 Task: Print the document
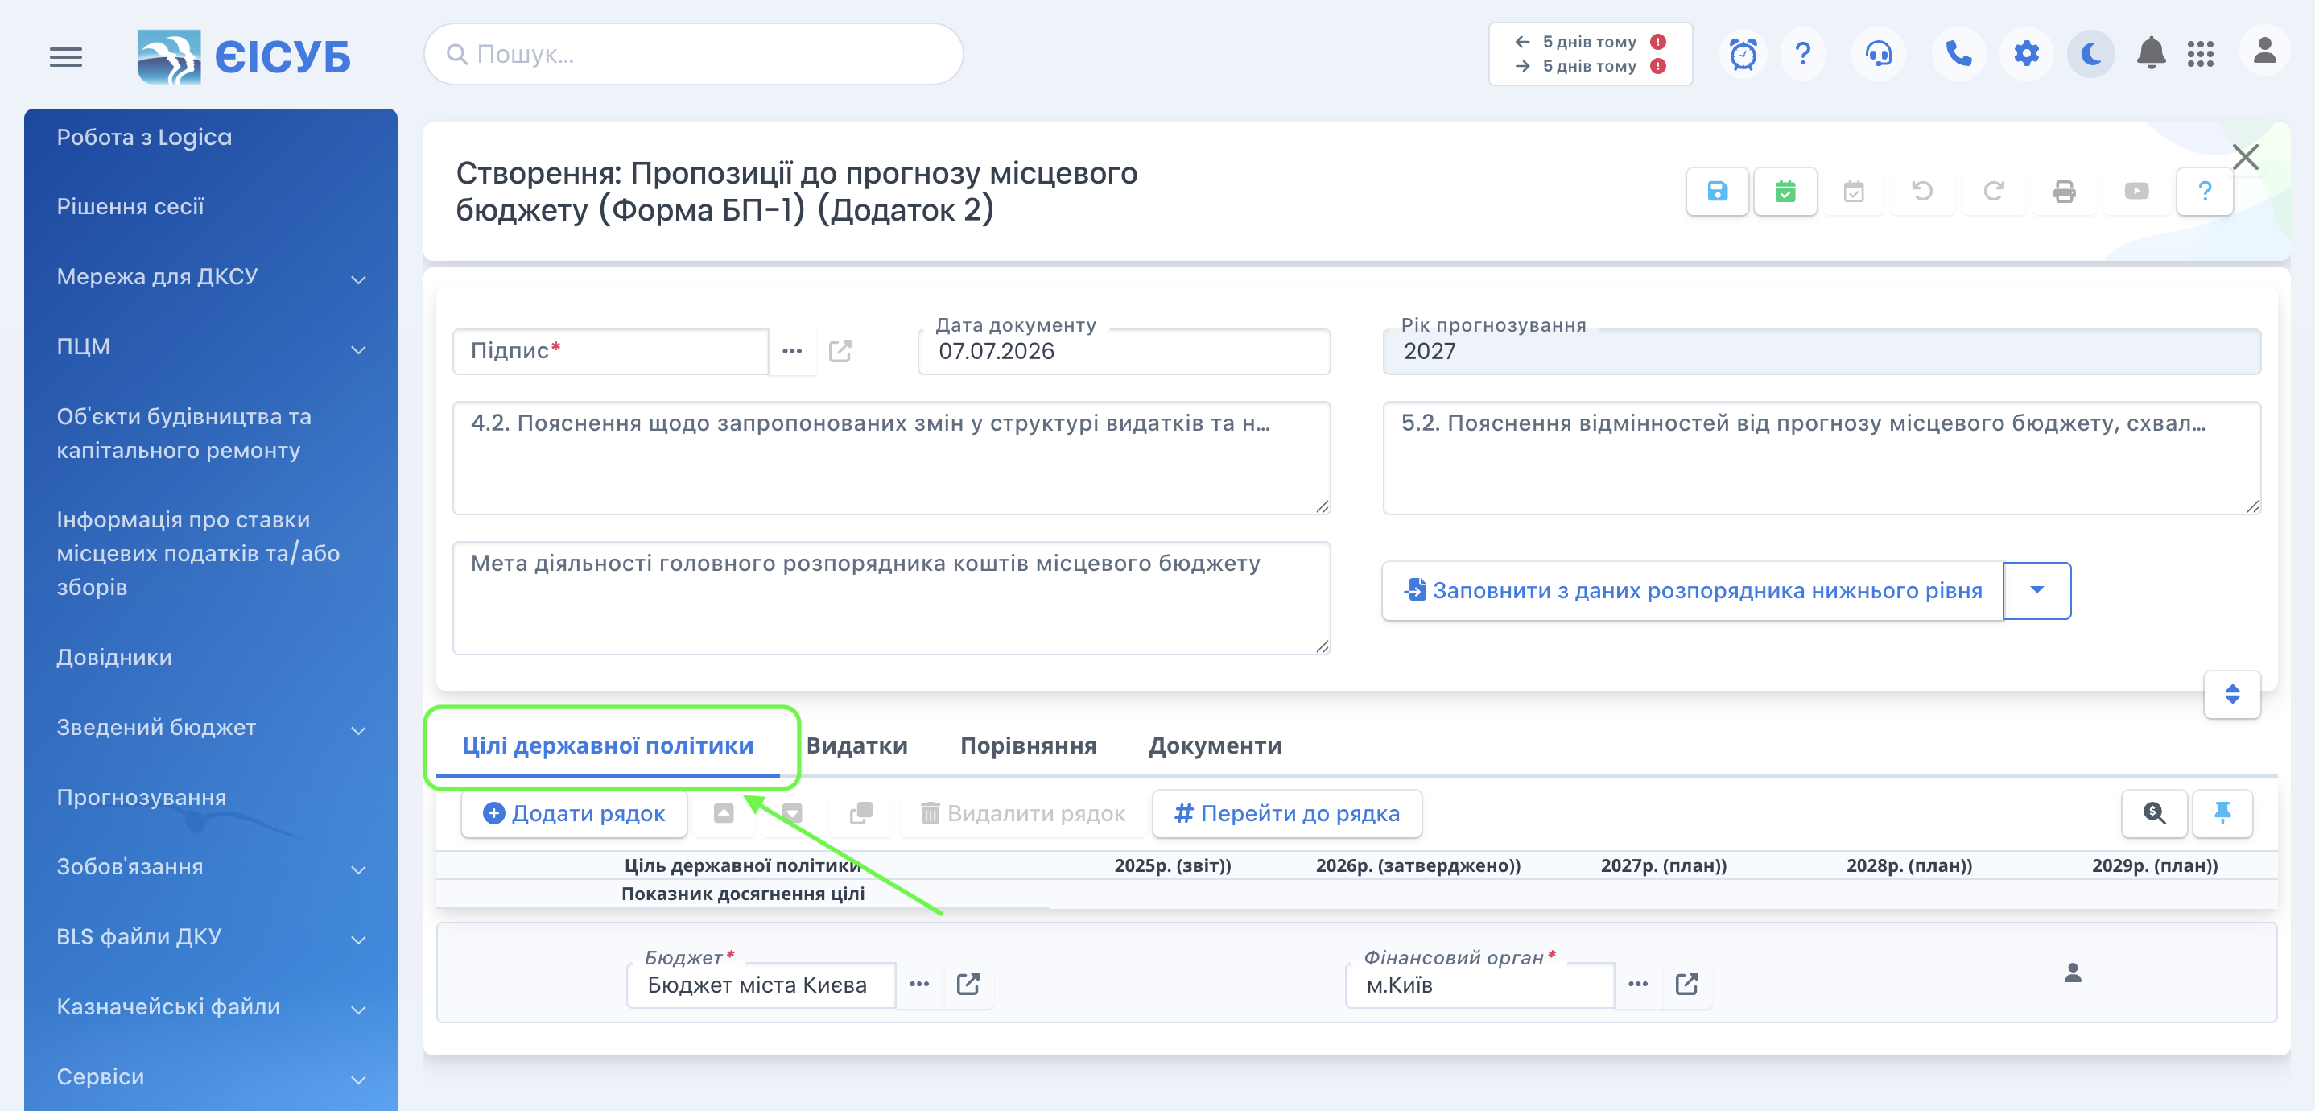(2065, 192)
